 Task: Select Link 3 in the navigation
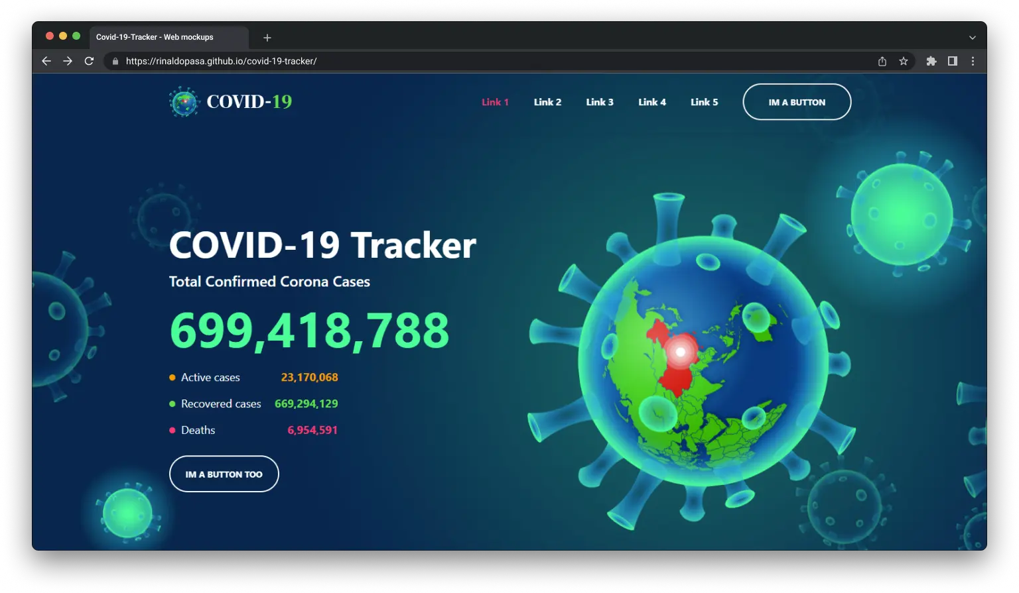pos(600,102)
